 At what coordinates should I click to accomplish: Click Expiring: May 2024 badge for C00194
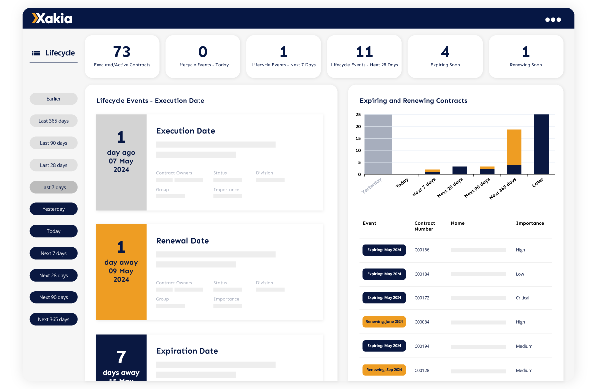384,346
